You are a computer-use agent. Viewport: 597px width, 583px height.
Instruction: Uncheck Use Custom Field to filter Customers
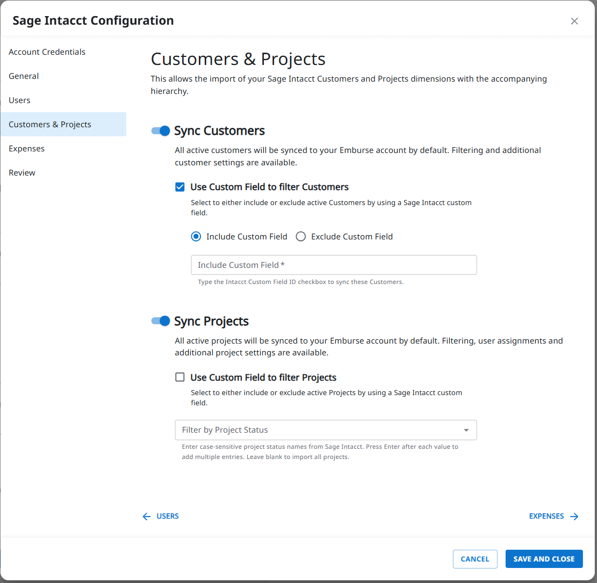pyautogui.click(x=179, y=187)
